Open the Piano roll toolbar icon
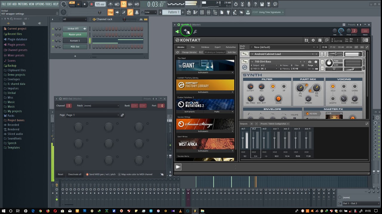382x214 pixels. tap(195, 12)
